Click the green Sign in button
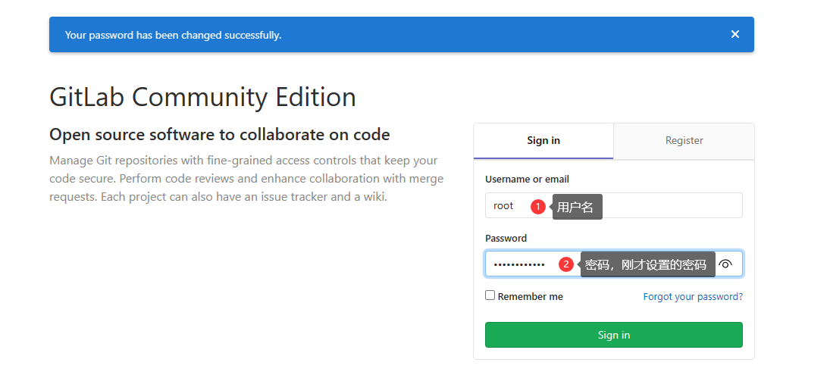The height and width of the screenshot is (378, 830). (x=613, y=335)
